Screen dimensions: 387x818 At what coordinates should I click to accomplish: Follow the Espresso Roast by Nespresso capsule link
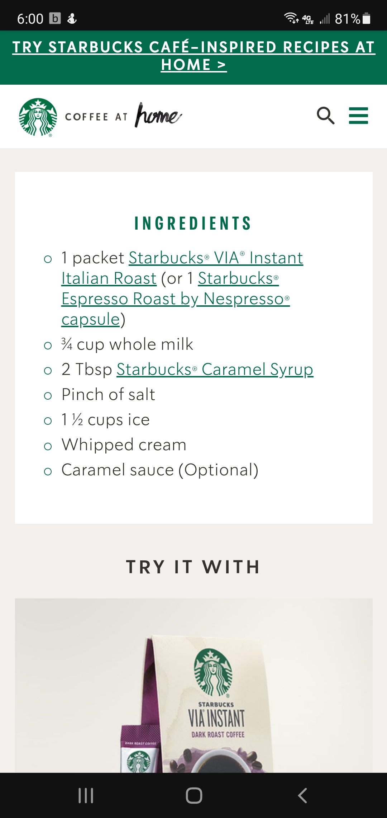tap(176, 299)
